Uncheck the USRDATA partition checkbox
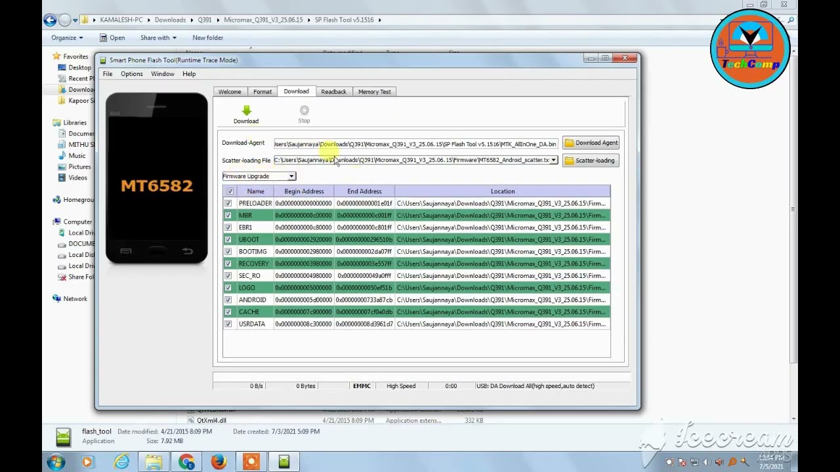840x472 pixels. (x=228, y=324)
